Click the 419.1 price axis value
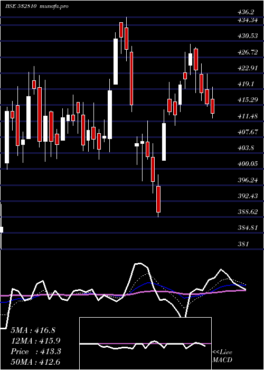The image size is (264, 370). click(x=246, y=84)
